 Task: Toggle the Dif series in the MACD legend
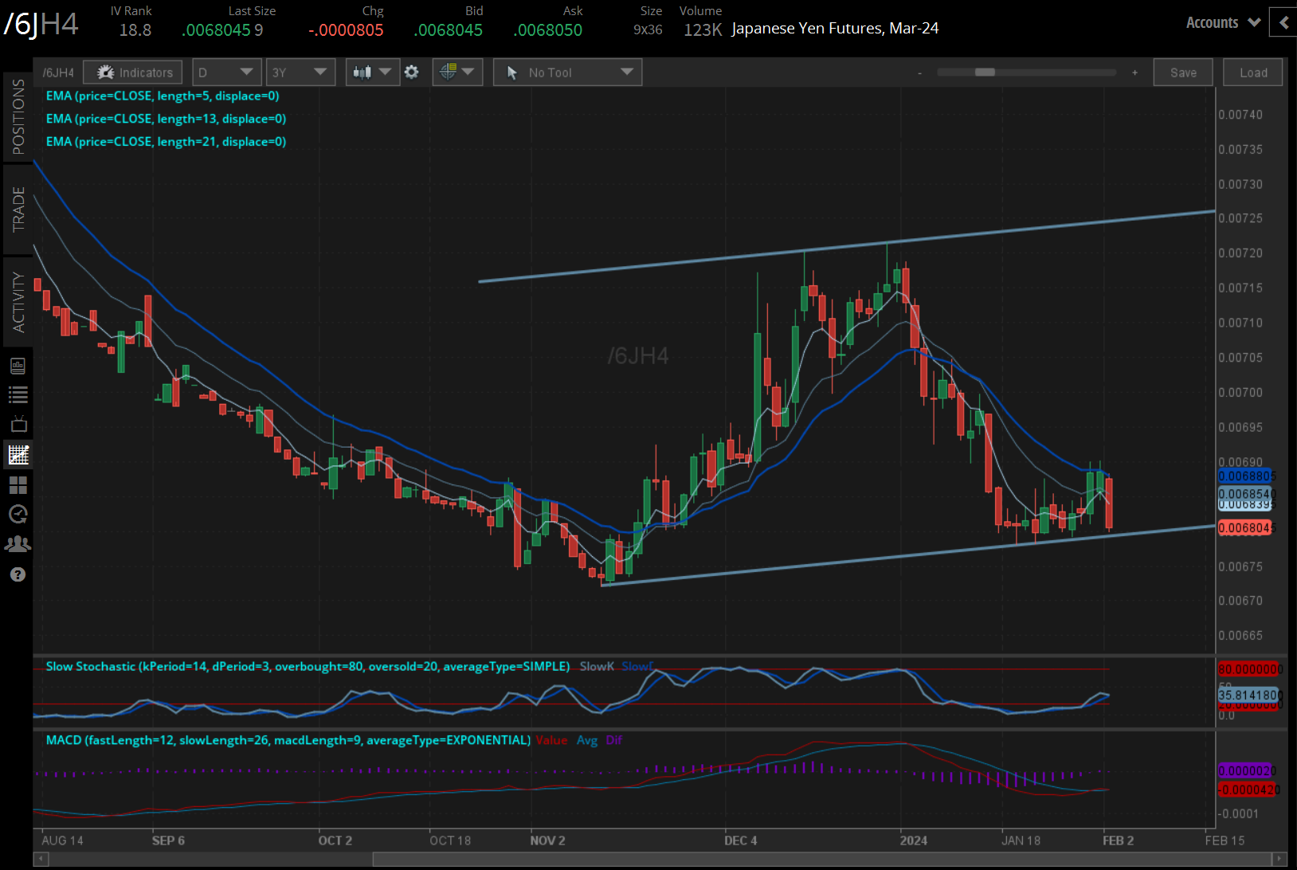[613, 740]
